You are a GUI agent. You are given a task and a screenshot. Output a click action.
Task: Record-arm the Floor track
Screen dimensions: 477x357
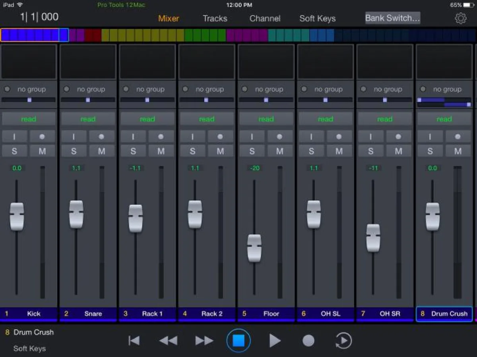279,136
